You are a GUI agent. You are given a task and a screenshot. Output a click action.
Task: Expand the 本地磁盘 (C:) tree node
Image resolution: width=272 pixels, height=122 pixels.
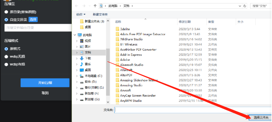77,76
